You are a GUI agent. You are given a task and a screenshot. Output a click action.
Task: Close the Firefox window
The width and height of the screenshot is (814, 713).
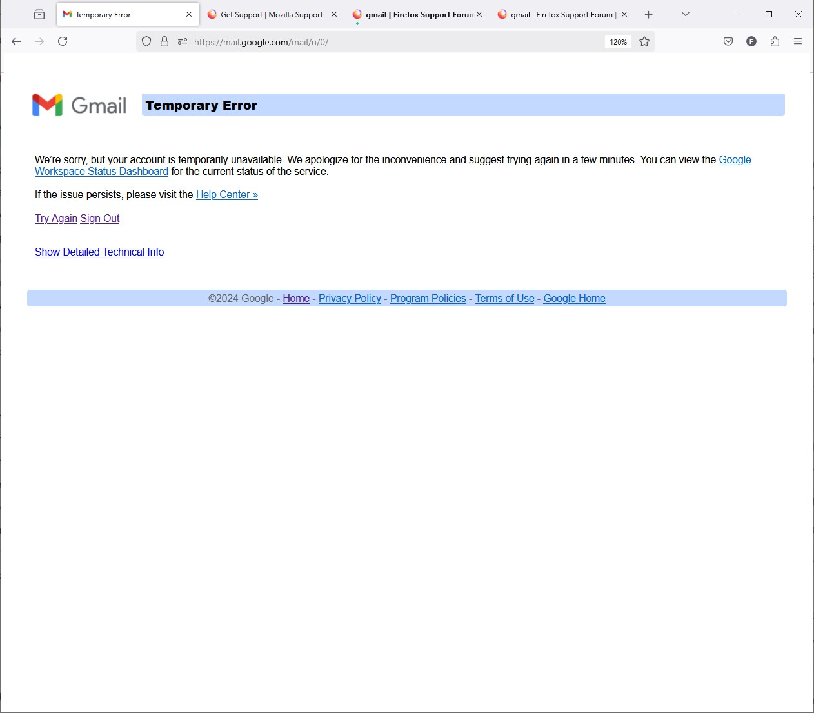[799, 14]
